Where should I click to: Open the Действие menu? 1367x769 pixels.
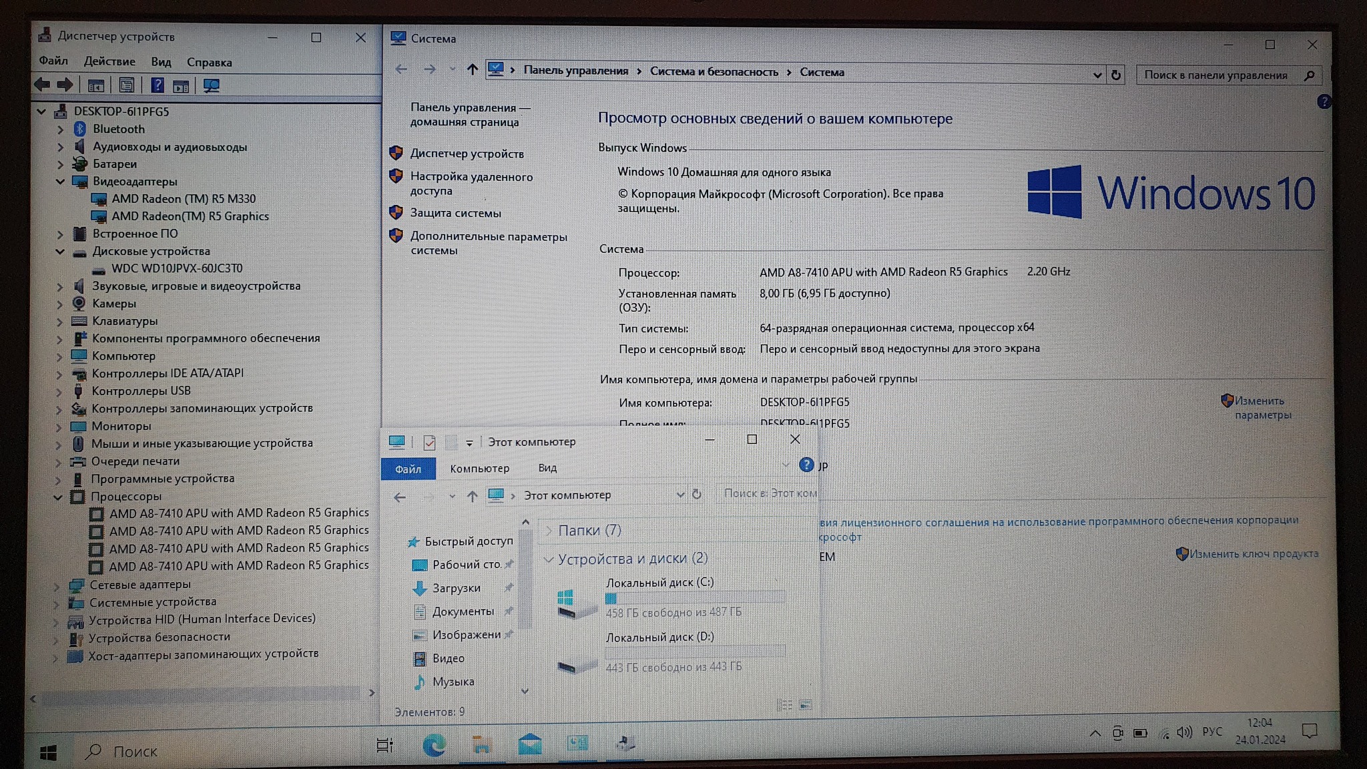(x=109, y=61)
